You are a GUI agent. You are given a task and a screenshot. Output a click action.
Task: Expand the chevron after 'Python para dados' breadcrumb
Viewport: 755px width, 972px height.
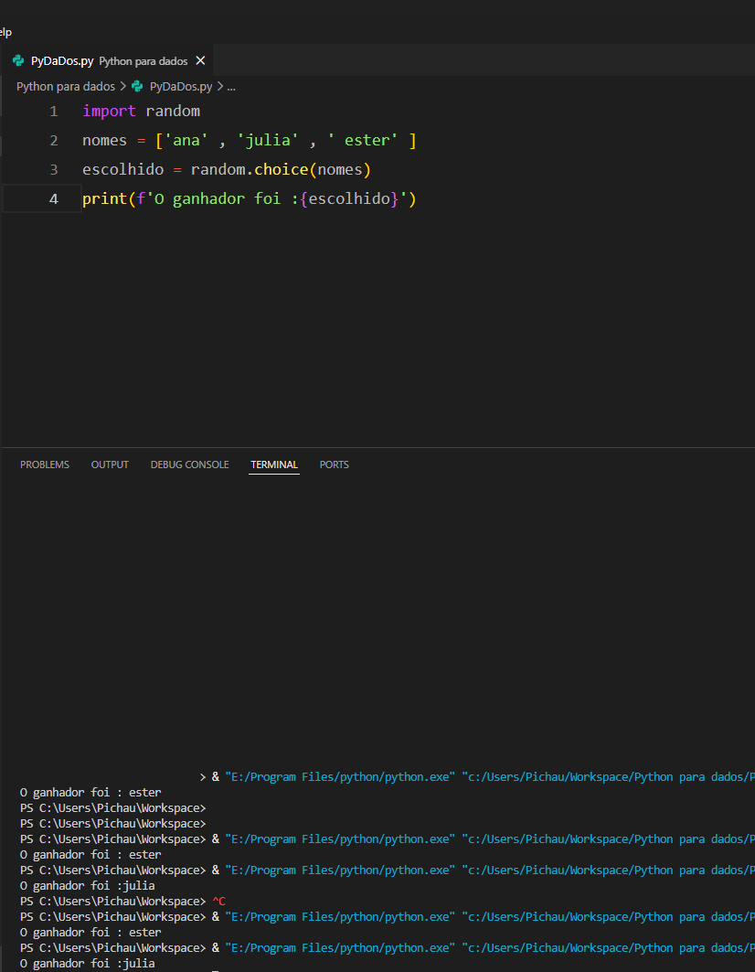click(123, 87)
